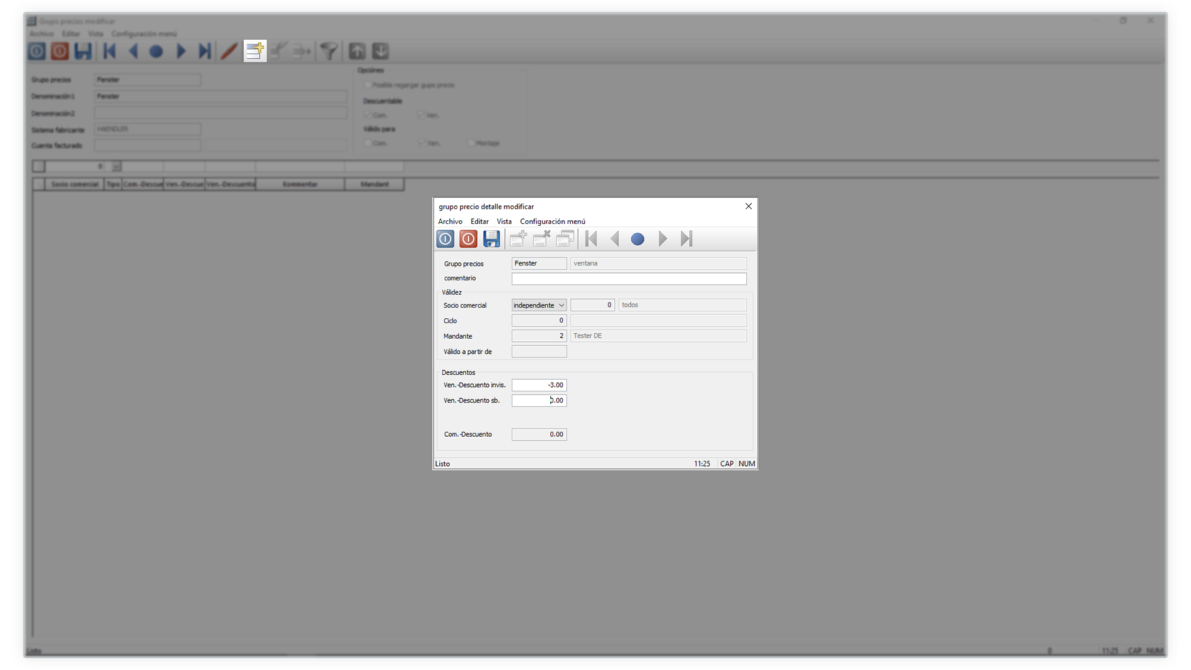
Task: Go to next record in the dialog
Action: (662, 239)
